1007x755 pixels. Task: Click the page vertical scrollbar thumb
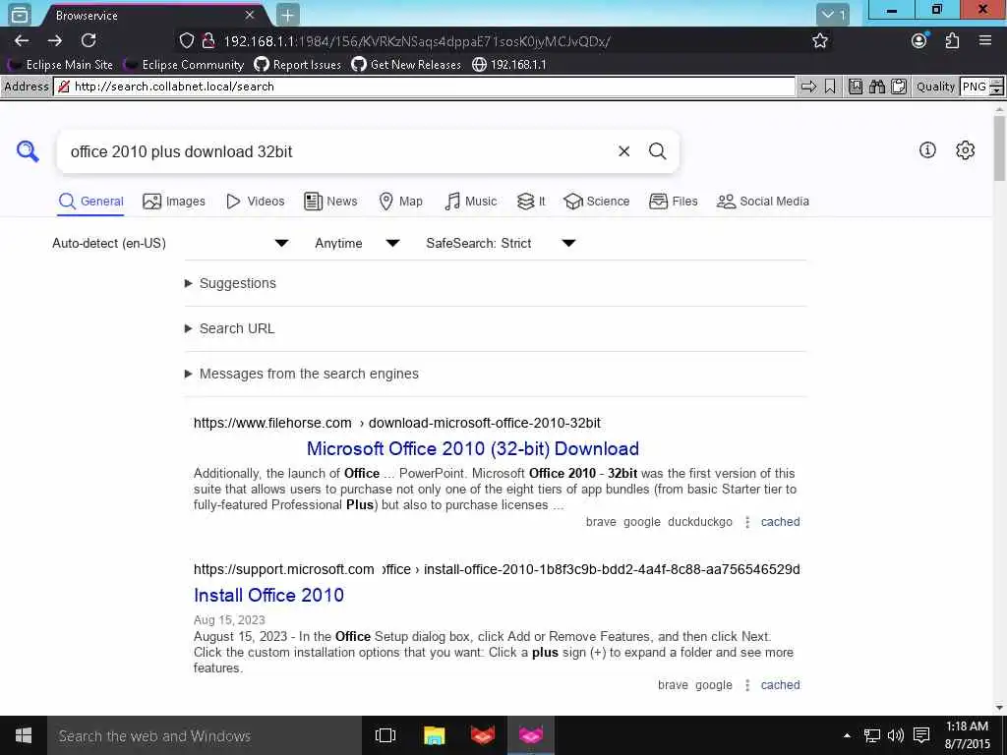[999, 147]
